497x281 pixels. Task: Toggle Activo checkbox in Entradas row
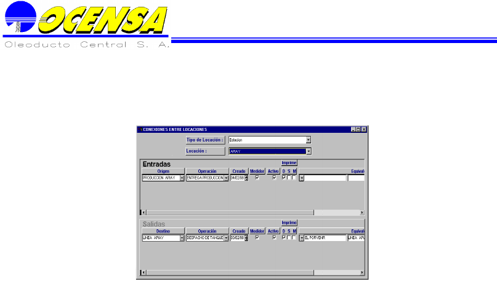[x=274, y=178]
